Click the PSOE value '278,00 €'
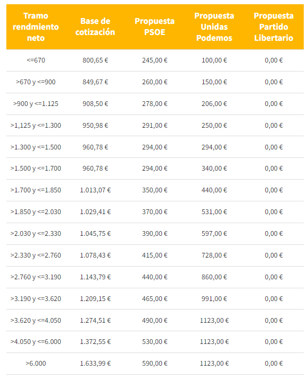Viewport: 308px width, 380px height. pos(155,104)
